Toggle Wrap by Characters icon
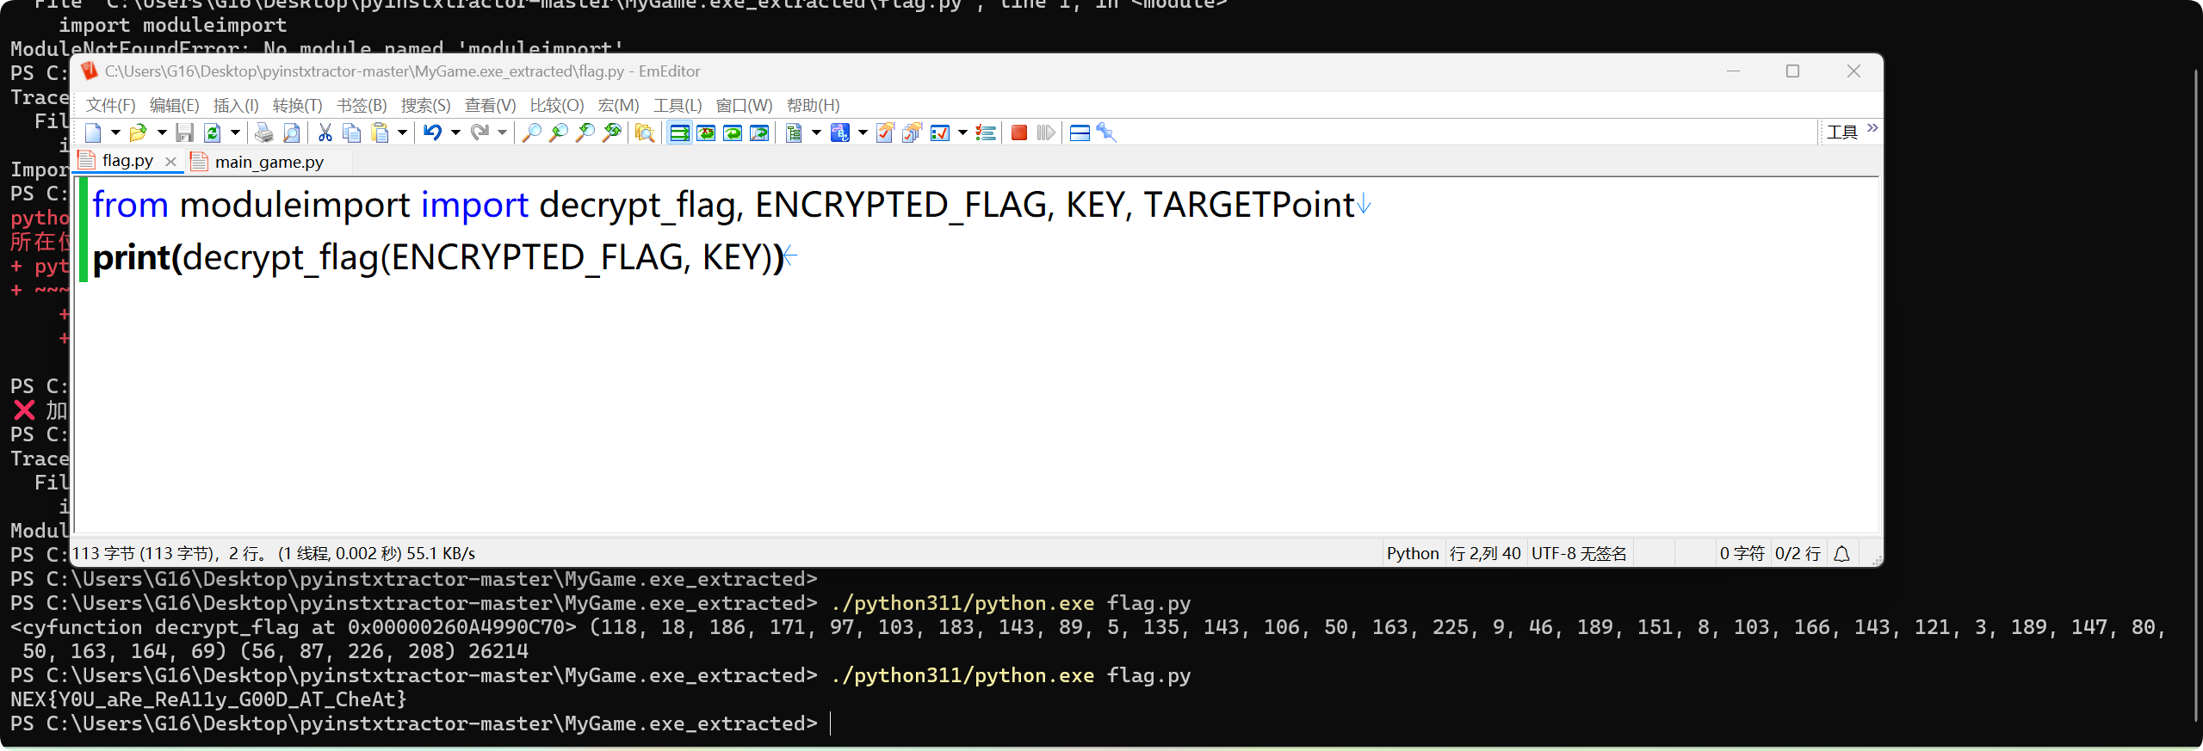Image resolution: width=2203 pixels, height=751 pixels. [x=706, y=132]
